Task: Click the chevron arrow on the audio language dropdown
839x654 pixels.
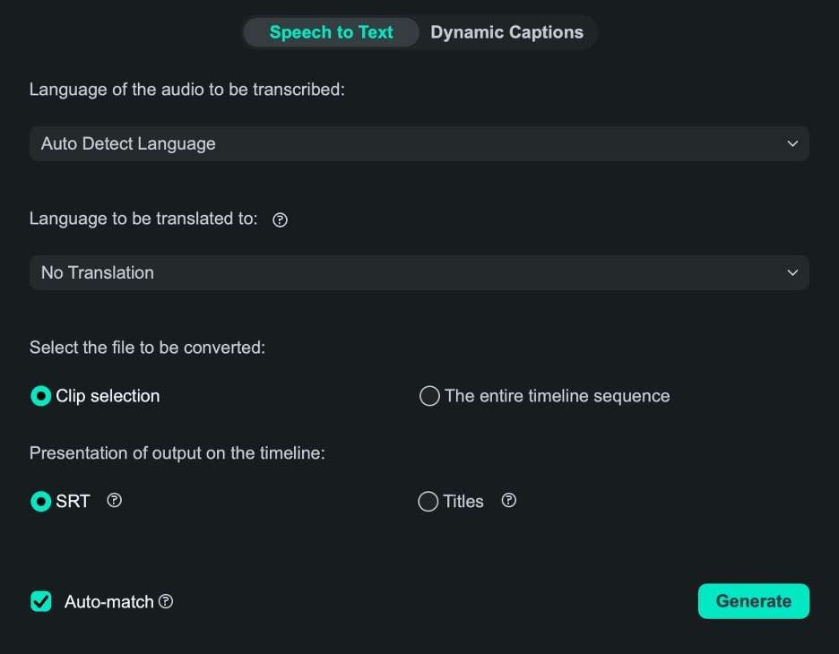Action: pyautogui.click(x=792, y=143)
